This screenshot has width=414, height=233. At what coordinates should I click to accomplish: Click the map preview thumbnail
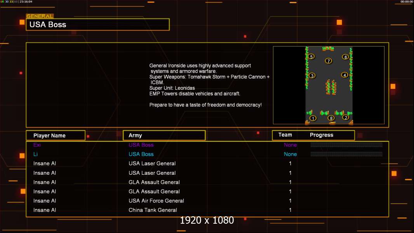[329, 85]
